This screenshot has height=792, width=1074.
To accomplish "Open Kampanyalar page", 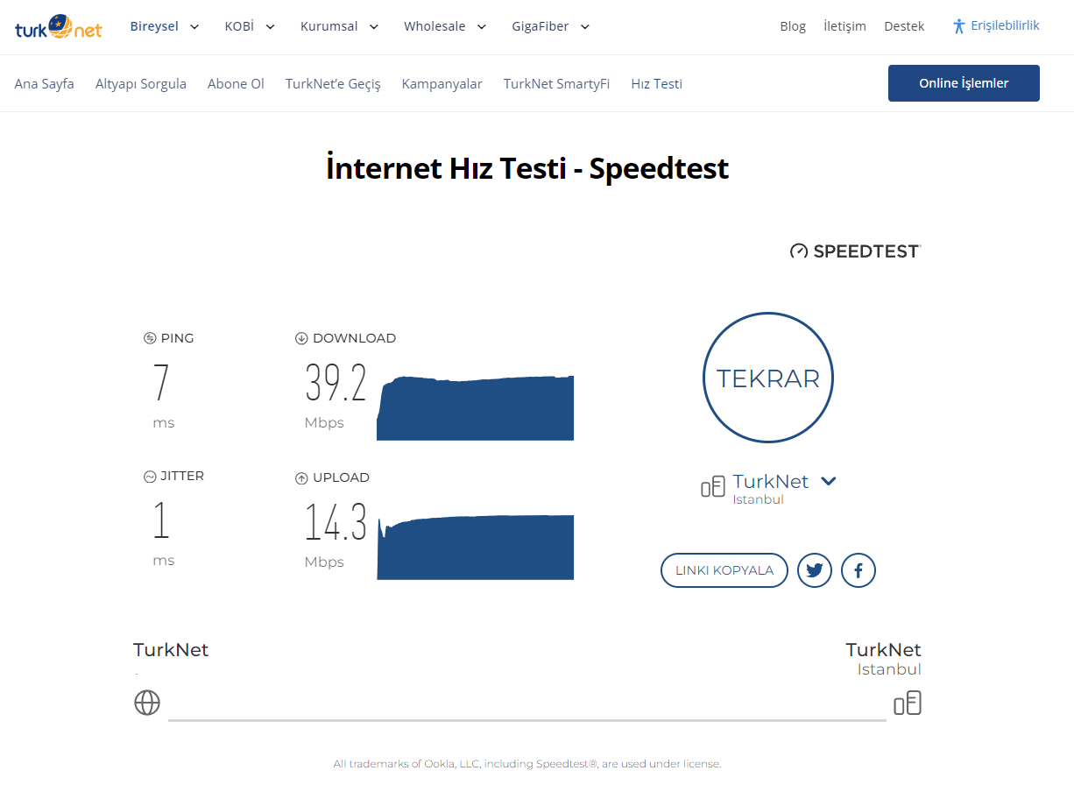I will (x=442, y=84).
